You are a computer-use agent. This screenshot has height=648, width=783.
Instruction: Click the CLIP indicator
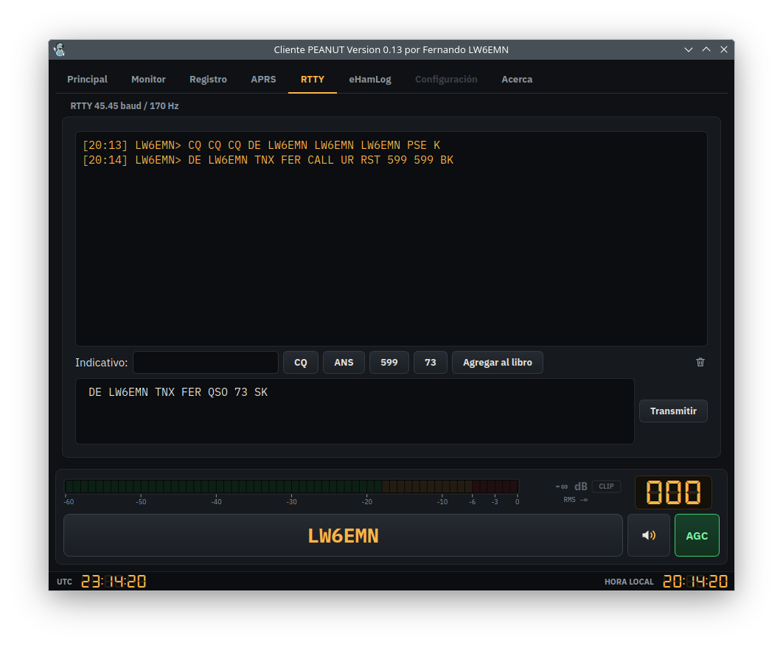coord(606,487)
